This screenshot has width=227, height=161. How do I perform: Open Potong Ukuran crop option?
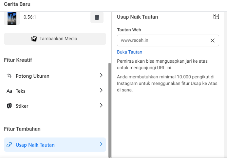click(x=55, y=76)
